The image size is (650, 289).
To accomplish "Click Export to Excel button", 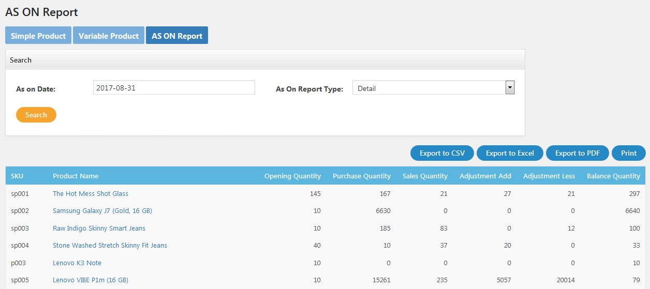I will tap(510, 153).
